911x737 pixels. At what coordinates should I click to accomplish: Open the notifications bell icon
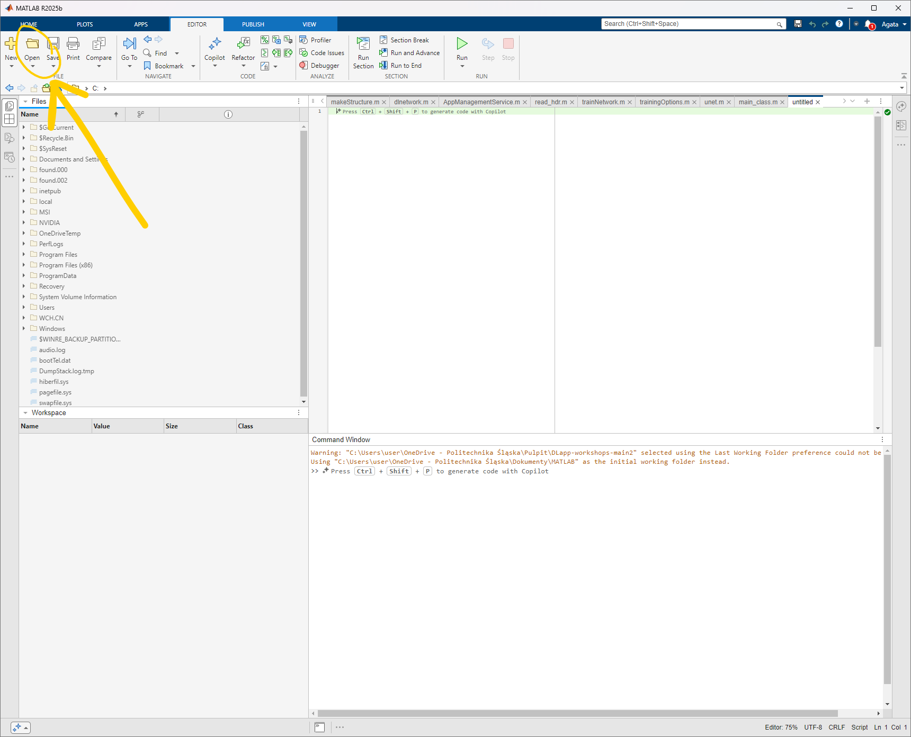(x=869, y=24)
